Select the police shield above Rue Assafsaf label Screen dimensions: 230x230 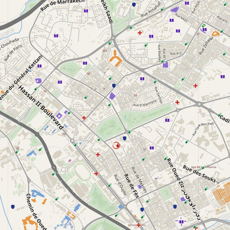134,5
